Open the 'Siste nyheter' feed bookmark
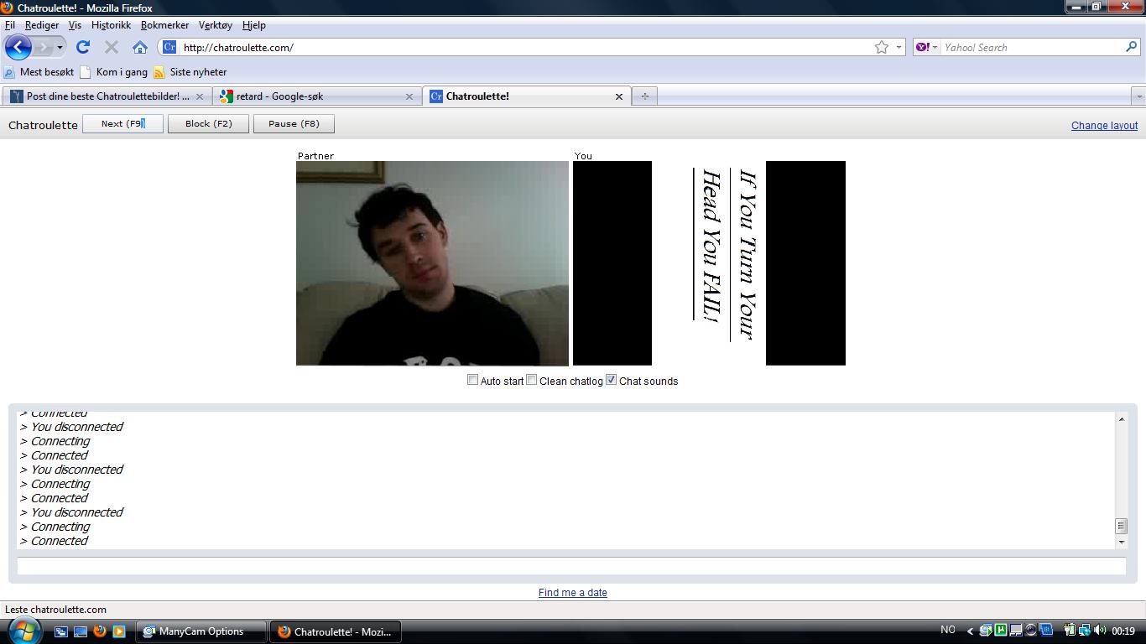The image size is (1146, 644). 190,72
